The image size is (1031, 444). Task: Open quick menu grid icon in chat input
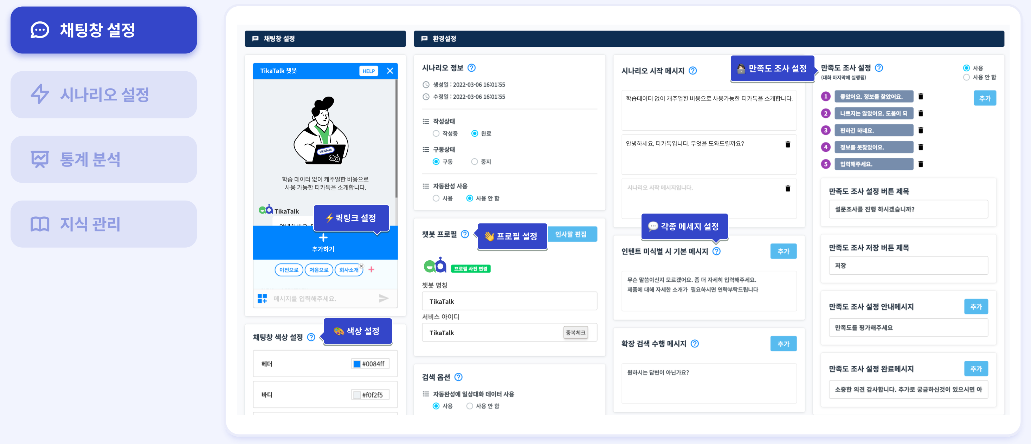[262, 298]
